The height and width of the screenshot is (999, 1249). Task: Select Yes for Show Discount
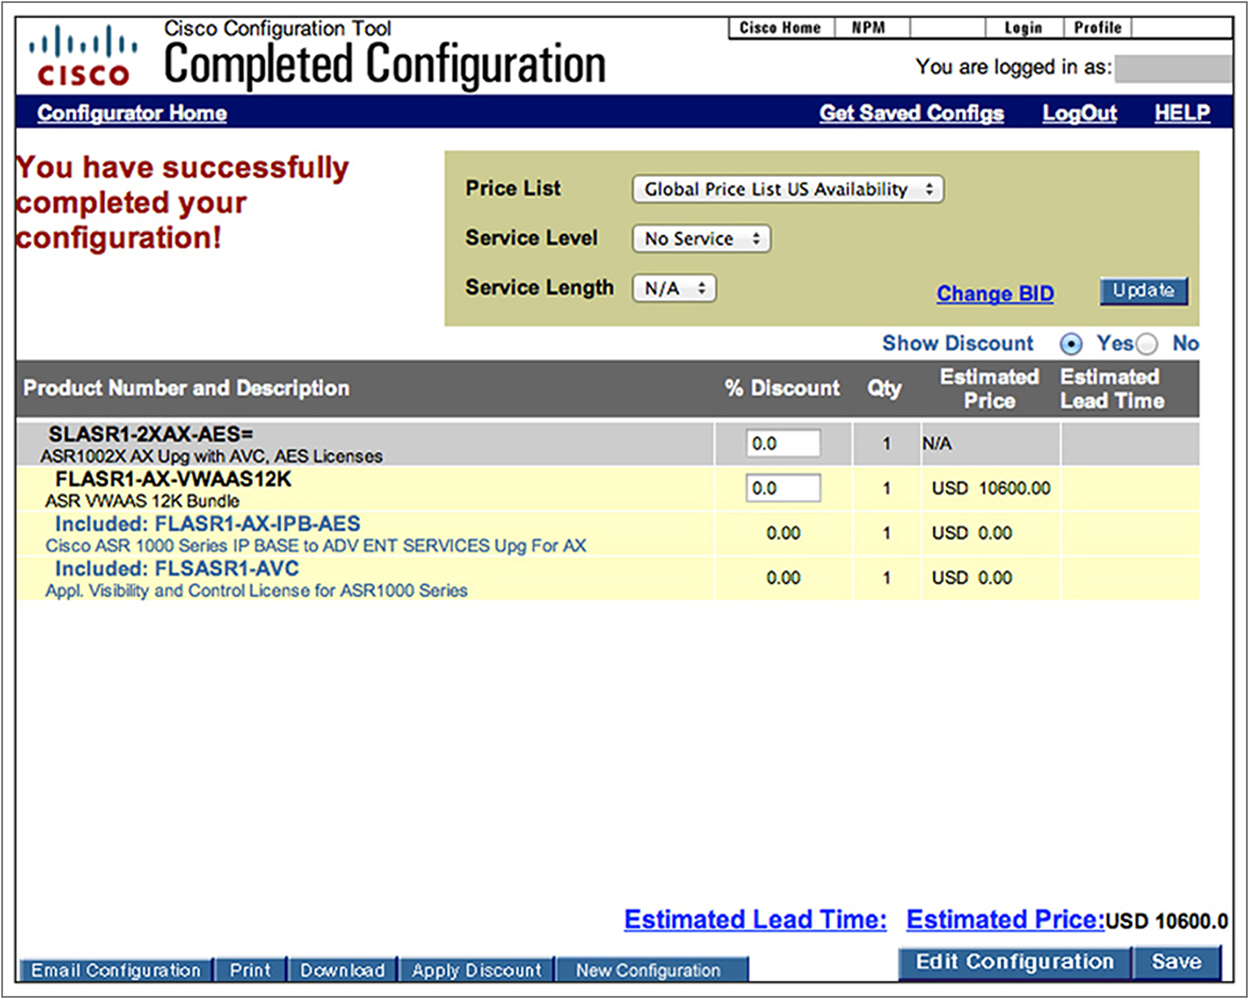pyautogui.click(x=1071, y=344)
